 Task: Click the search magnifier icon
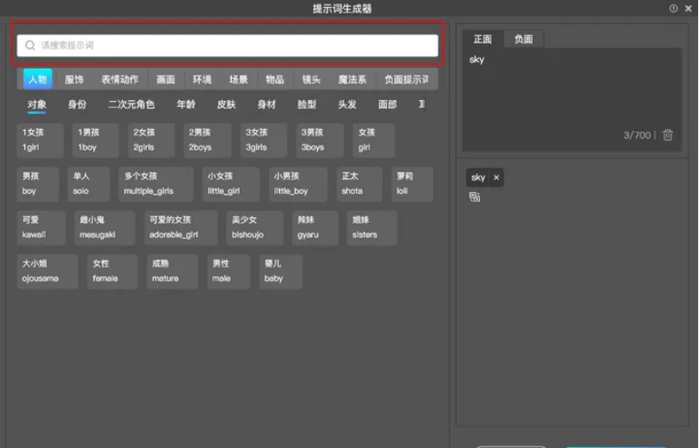[x=30, y=46]
